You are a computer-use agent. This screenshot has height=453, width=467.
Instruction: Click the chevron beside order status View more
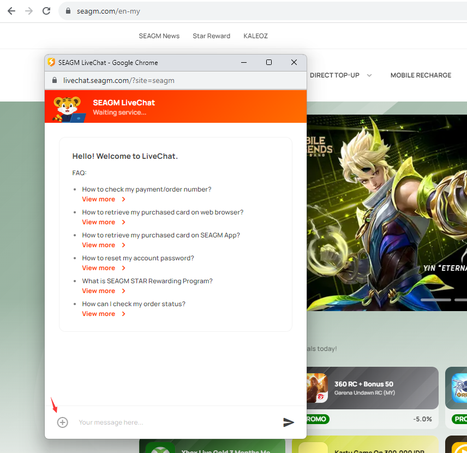tap(124, 314)
